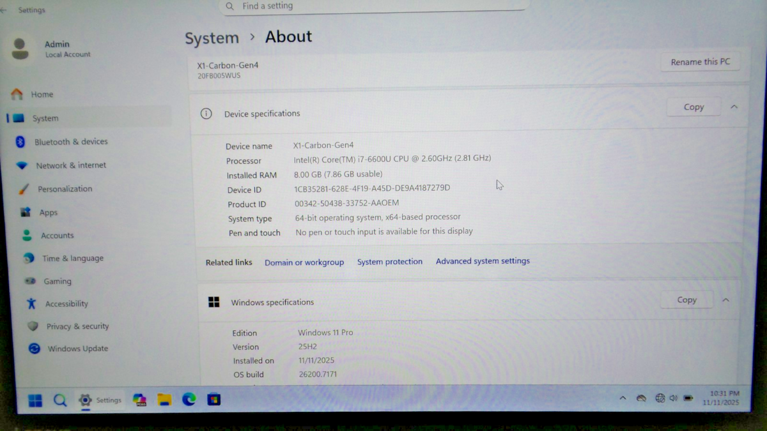This screenshot has width=767, height=431.
Task: Open the Bluetooth & devices settings
Action: click(70, 142)
